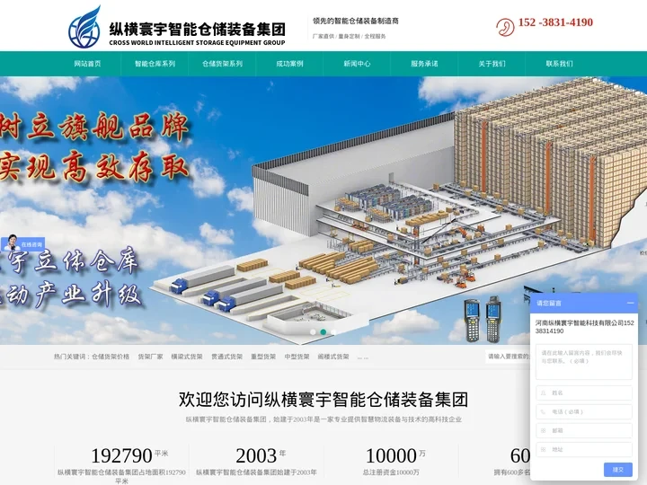The height and width of the screenshot is (485, 647).
Task: Go to 新闻中心 page
Action: 357,64
